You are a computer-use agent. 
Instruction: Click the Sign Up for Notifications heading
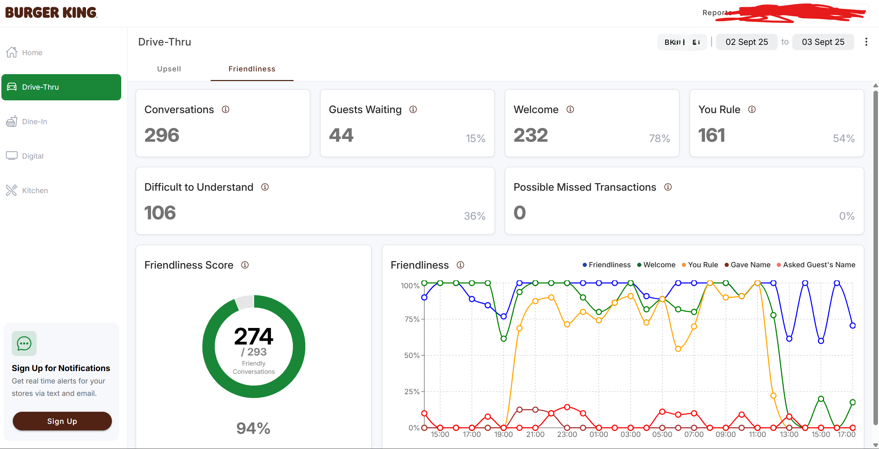(x=61, y=368)
